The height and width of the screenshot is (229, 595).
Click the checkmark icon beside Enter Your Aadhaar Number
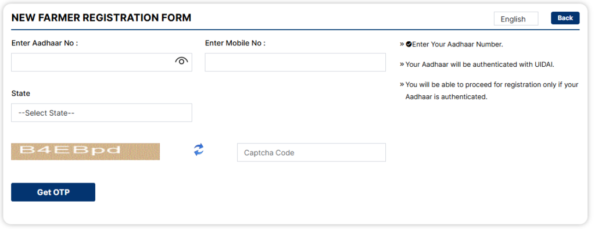click(x=408, y=44)
